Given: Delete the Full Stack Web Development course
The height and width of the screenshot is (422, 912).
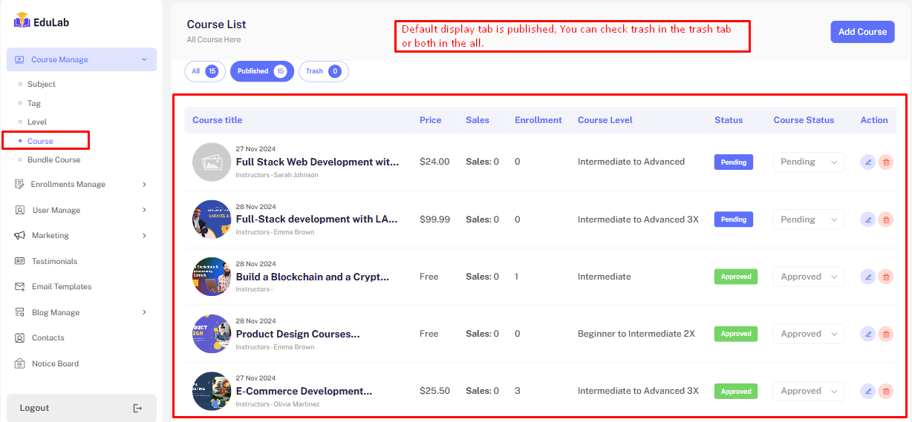Looking at the screenshot, I should 885,162.
